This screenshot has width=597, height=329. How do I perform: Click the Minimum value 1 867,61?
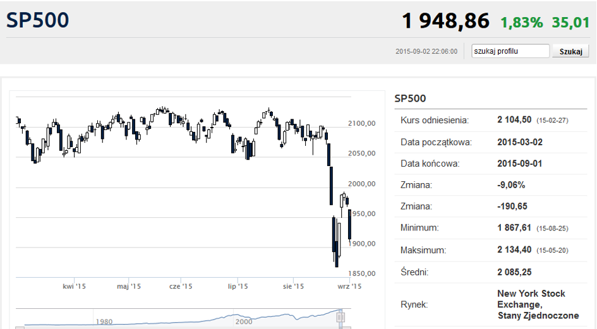pos(514,228)
